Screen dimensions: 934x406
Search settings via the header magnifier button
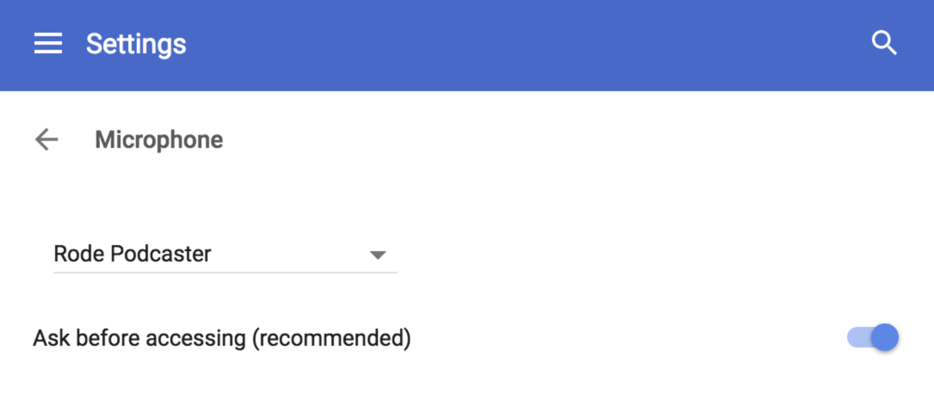coord(884,43)
